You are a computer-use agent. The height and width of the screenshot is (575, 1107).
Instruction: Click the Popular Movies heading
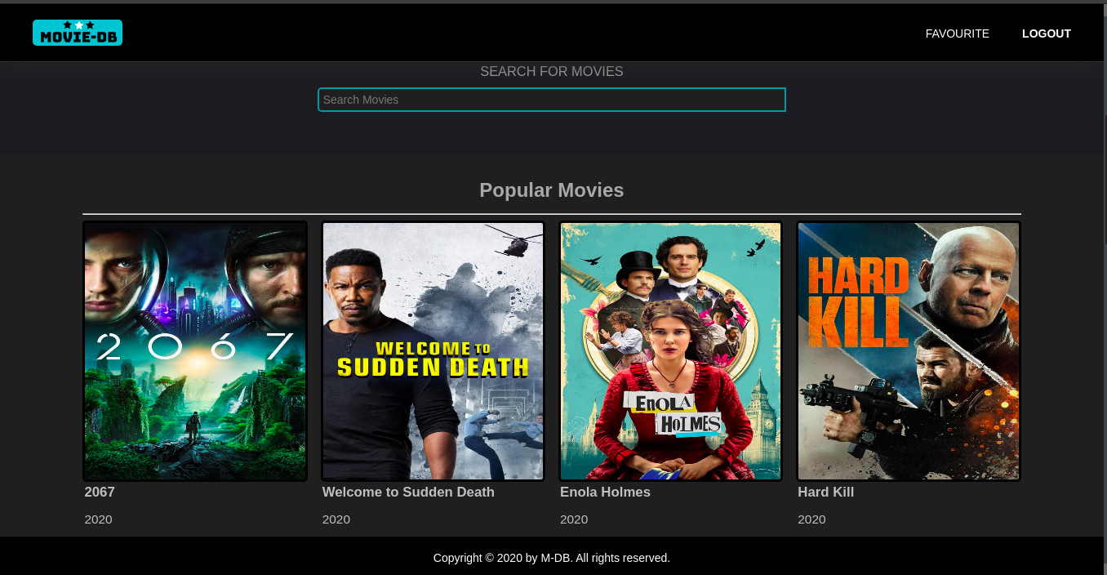pos(551,190)
